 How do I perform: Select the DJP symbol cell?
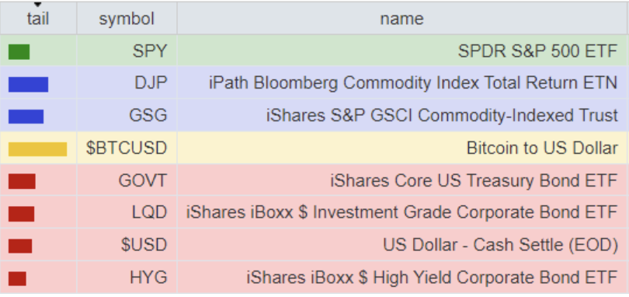(x=127, y=82)
